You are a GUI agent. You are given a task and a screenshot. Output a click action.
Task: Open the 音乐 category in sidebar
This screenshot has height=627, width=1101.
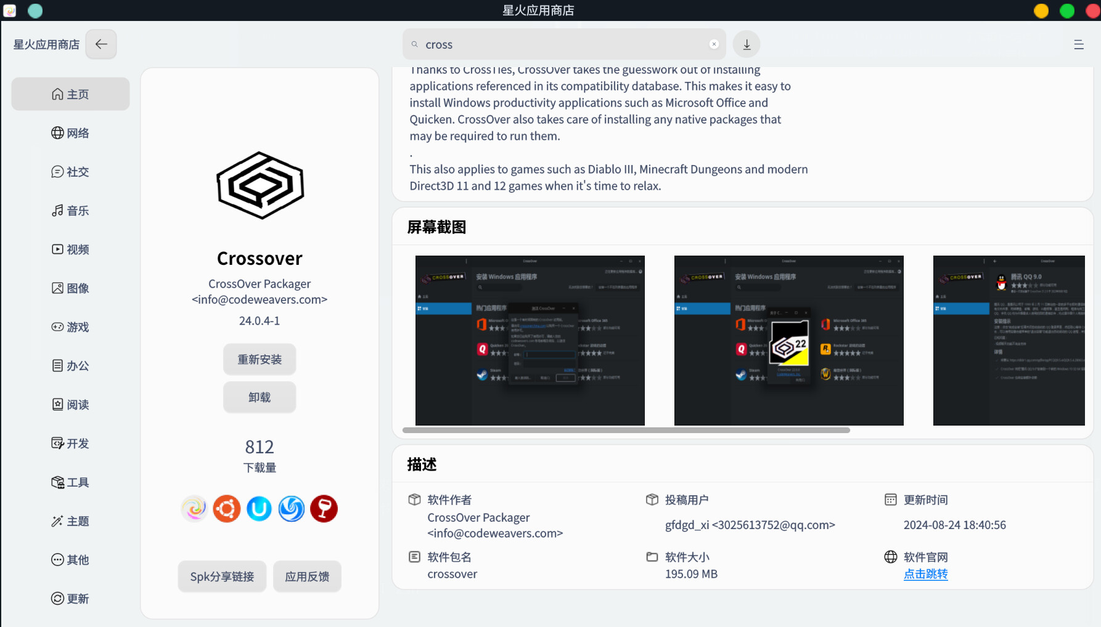[x=70, y=211]
